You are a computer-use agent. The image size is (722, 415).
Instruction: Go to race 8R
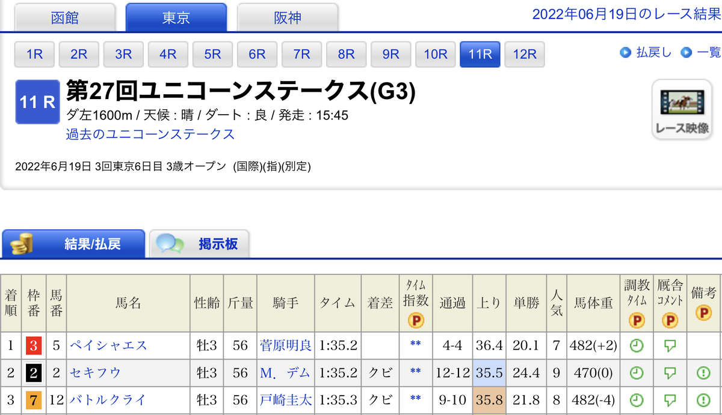click(x=347, y=54)
